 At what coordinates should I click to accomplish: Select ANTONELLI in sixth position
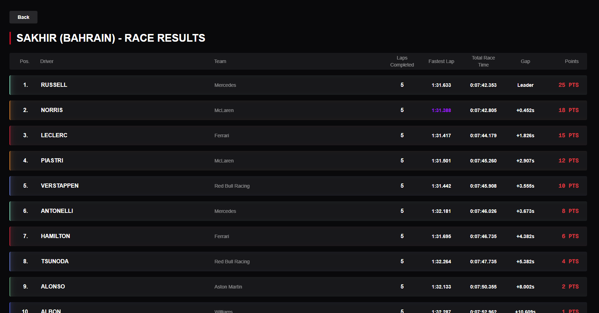pos(298,211)
